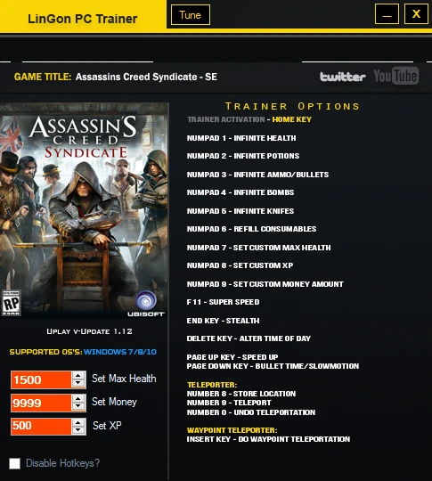Click the Windows 7/8/10 supported OS text
This screenshot has height=481, width=432.
120,352
